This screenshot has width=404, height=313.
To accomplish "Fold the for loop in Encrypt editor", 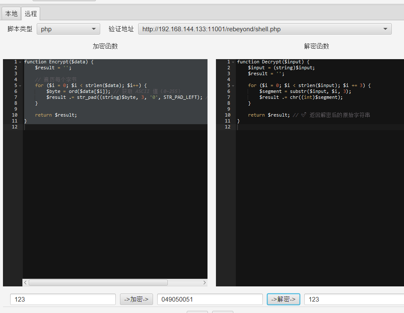I will tap(20, 86).
